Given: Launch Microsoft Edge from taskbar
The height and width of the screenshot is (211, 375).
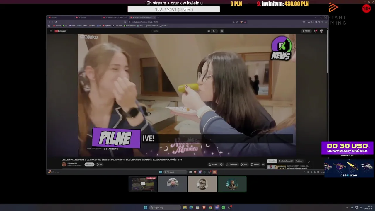Looking at the screenshot, I should (x=191, y=207).
